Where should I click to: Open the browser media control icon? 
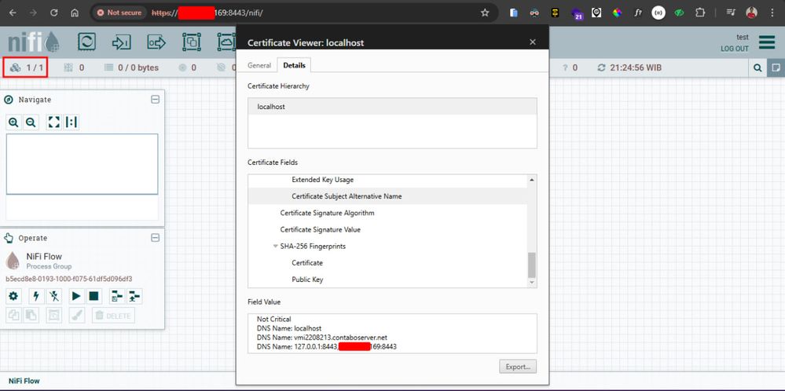point(731,13)
